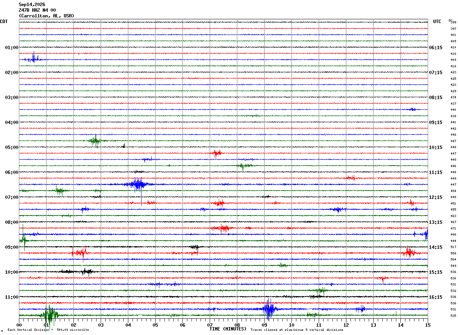
Task: Click the minute 07 axis tick label
Action: click(x=210, y=325)
